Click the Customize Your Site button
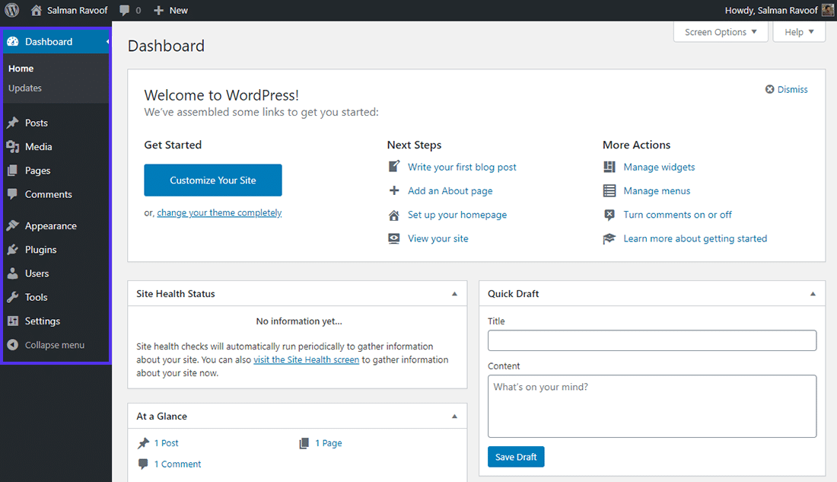The height and width of the screenshot is (482, 837). 213,180
